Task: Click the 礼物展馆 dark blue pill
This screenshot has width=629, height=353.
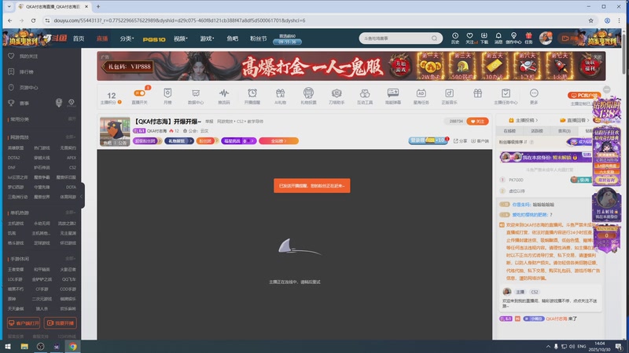Action: (x=178, y=141)
